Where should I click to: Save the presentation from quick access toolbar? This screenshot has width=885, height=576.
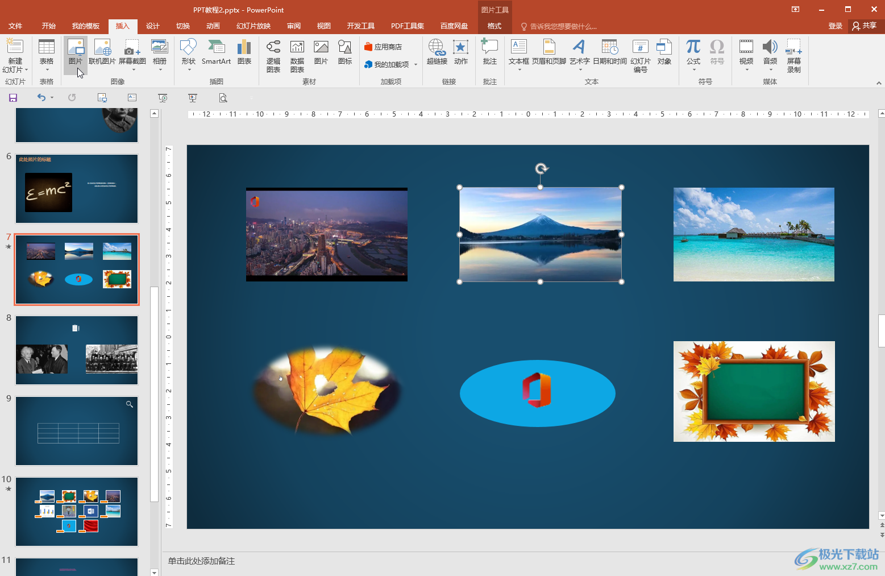pyautogui.click(x=13, y=98)
